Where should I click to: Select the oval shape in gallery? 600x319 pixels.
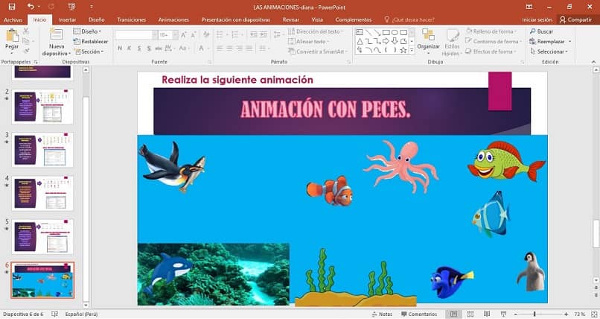click(x=395, y=33)
